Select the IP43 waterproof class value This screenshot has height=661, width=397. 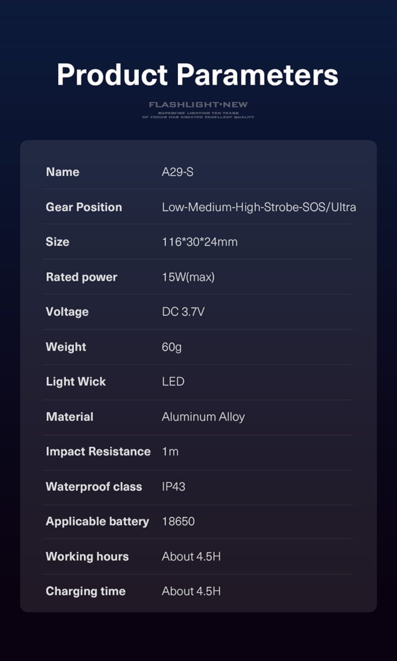pos(173,487)
